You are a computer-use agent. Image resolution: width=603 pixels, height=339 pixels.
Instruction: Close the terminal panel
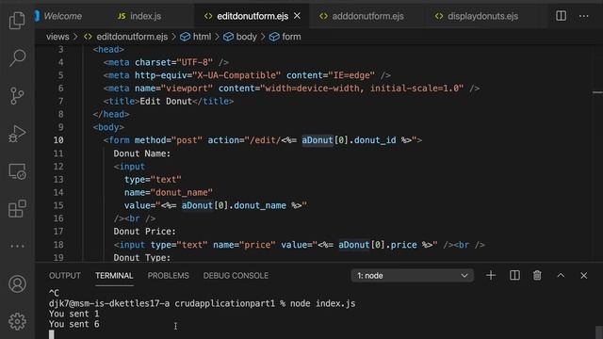pyautogui.click(x=583, y=275)
